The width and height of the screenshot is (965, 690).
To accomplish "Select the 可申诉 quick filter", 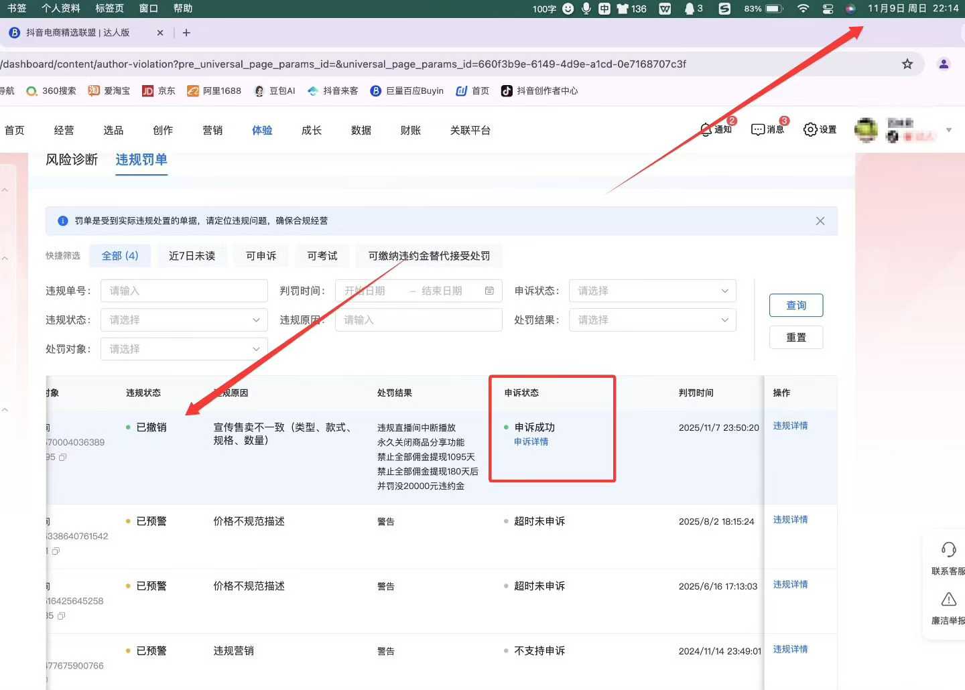I will tap(261, 256).
